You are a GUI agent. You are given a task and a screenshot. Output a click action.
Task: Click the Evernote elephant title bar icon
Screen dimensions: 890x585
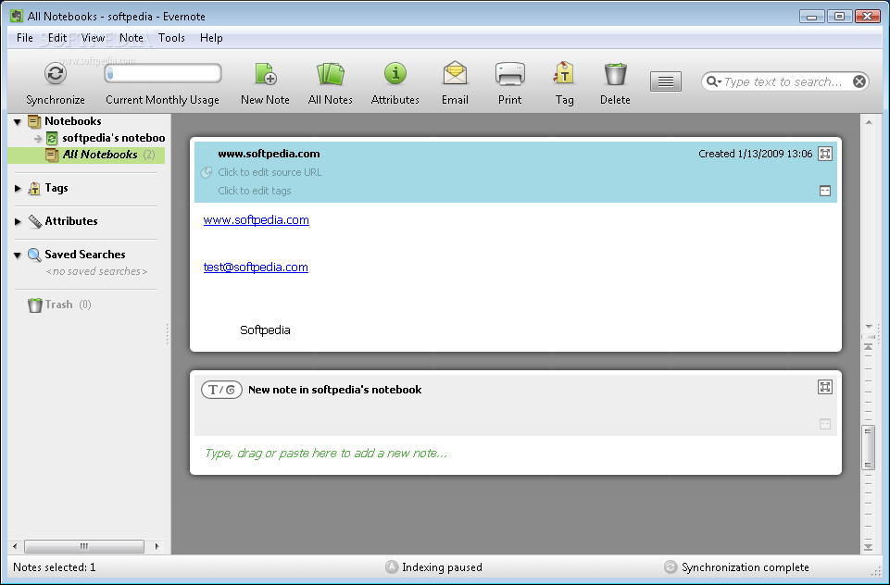pyautogui.click(x=17, y=16)
